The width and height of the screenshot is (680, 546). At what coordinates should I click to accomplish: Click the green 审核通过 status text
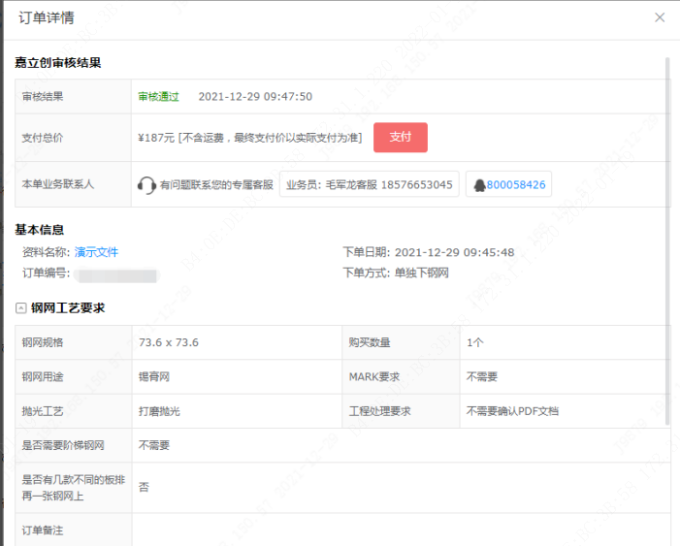click(x=158, y=97)
